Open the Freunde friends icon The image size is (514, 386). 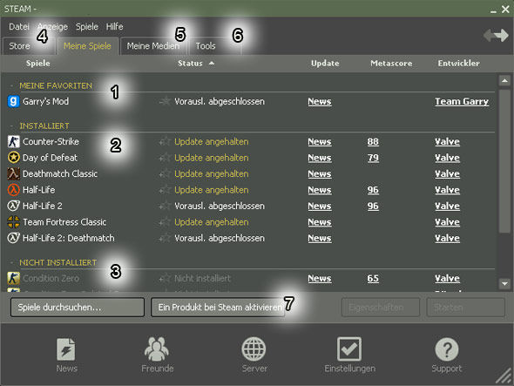point(157,349)
